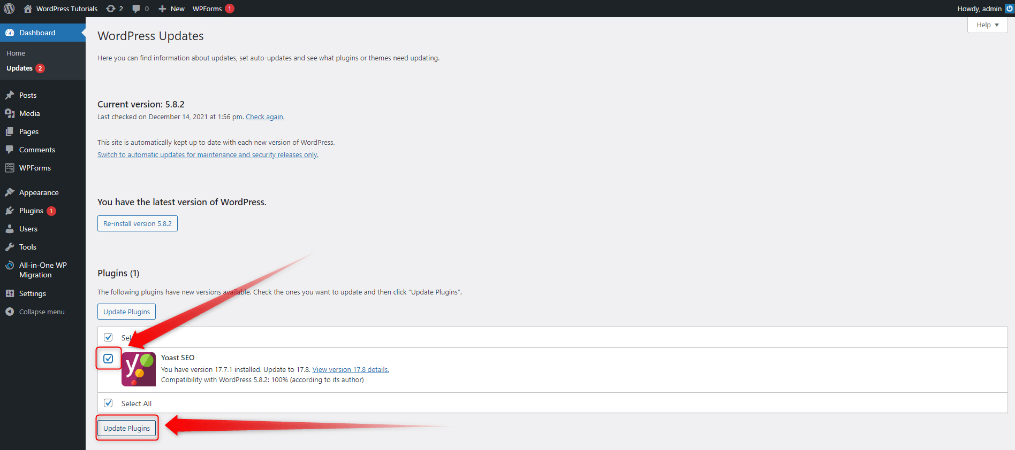Click the top Update Plugins button
Viewport: 1015px width, 450px height.
pos(126,312)
